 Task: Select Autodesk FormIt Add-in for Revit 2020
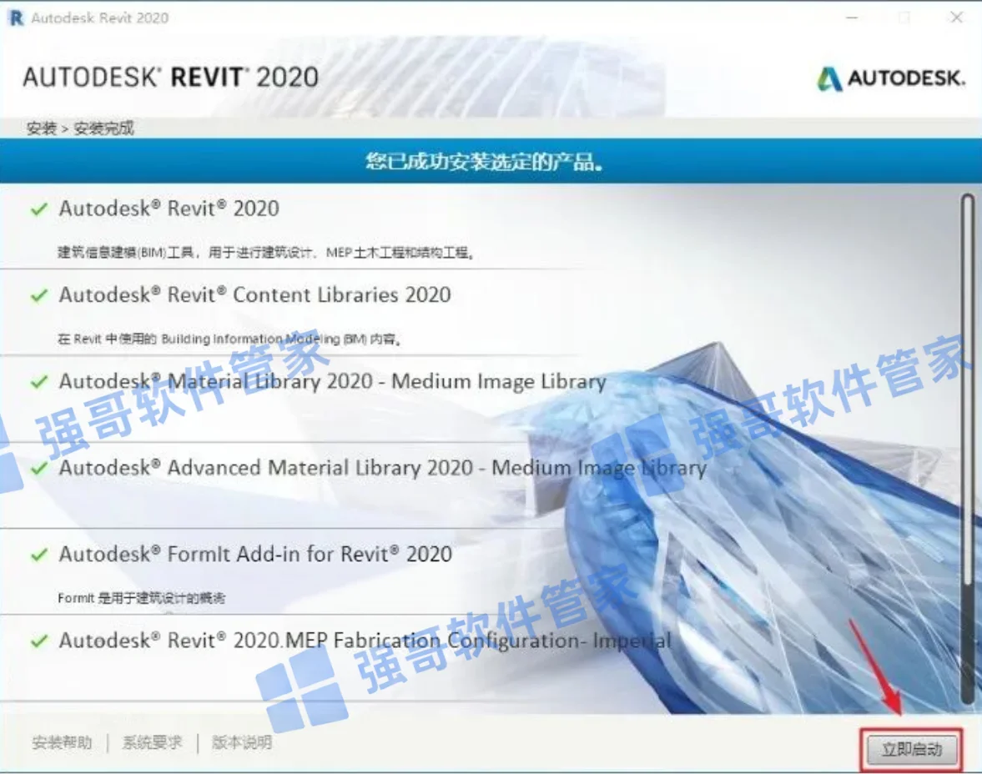255,554
